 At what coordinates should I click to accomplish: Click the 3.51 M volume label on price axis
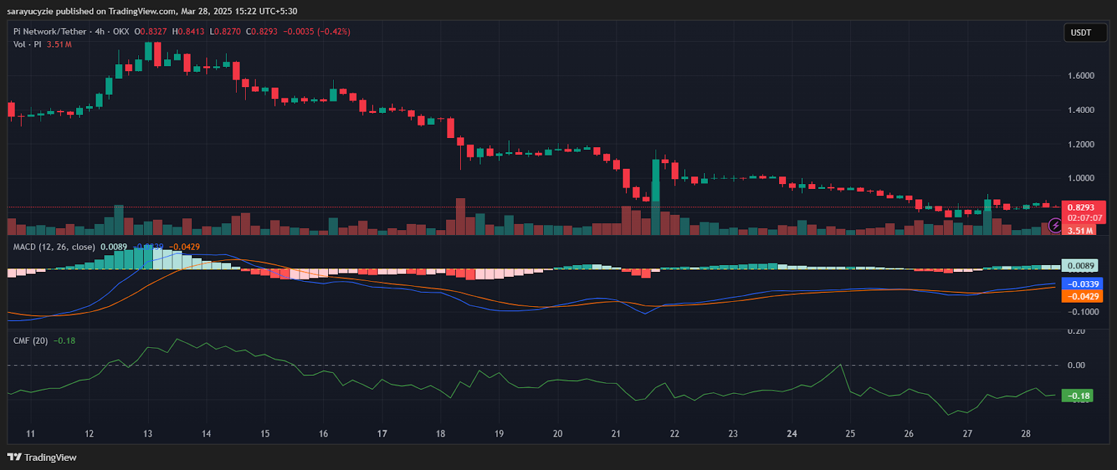tap(1080, 231)
